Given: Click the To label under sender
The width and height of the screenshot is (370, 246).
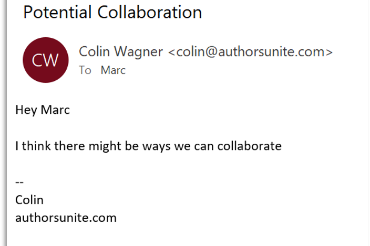Looking at the screenshot, I should pyautogui.click(x=85, y=70).
